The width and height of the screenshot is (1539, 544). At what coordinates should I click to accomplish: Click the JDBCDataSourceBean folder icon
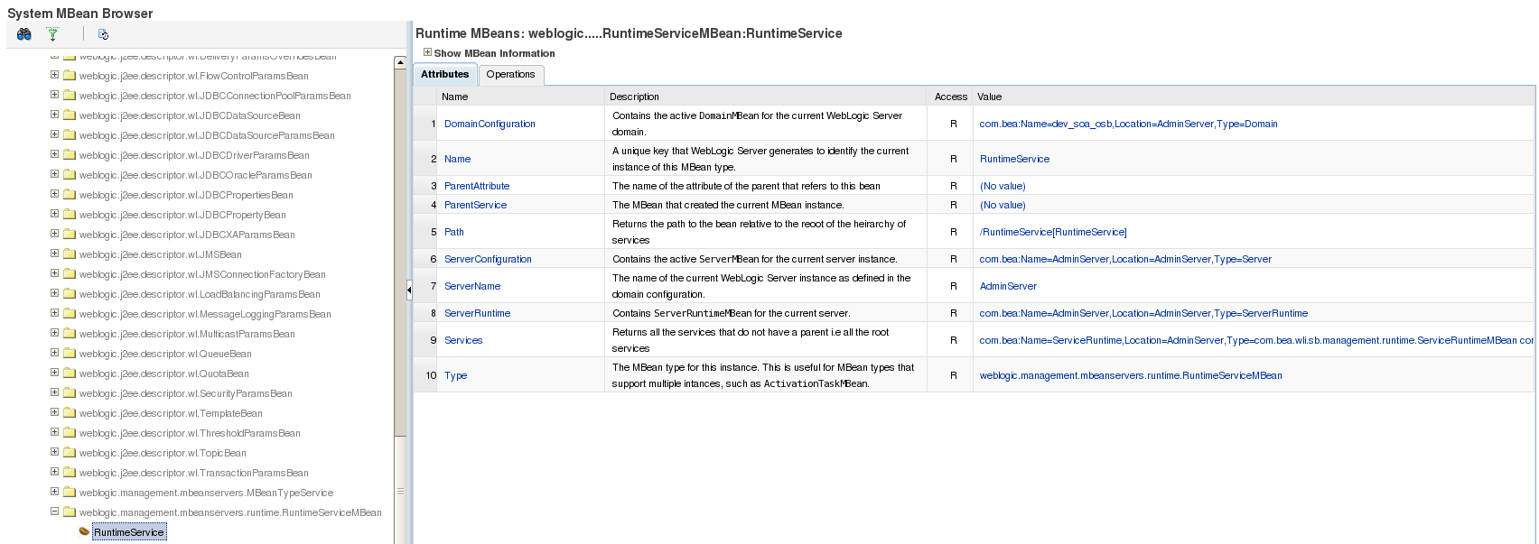point(69,115)
